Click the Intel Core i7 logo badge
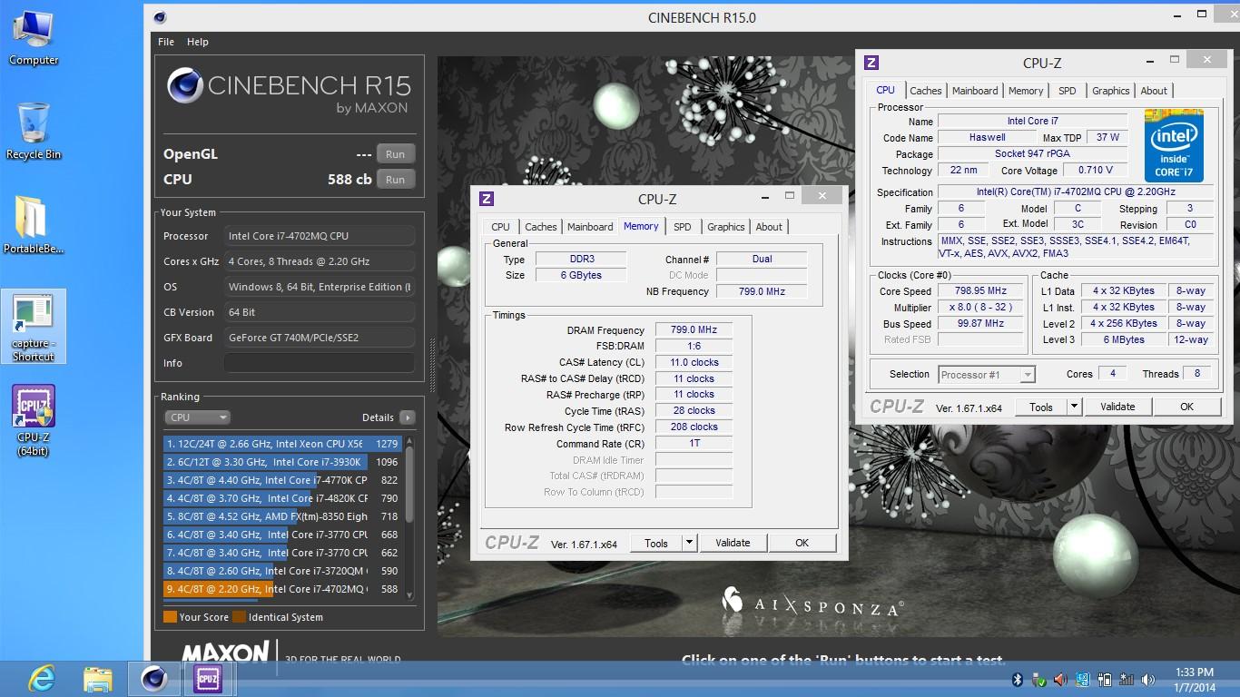Viewport: 1240px width, 697px height. [1174, 146]
